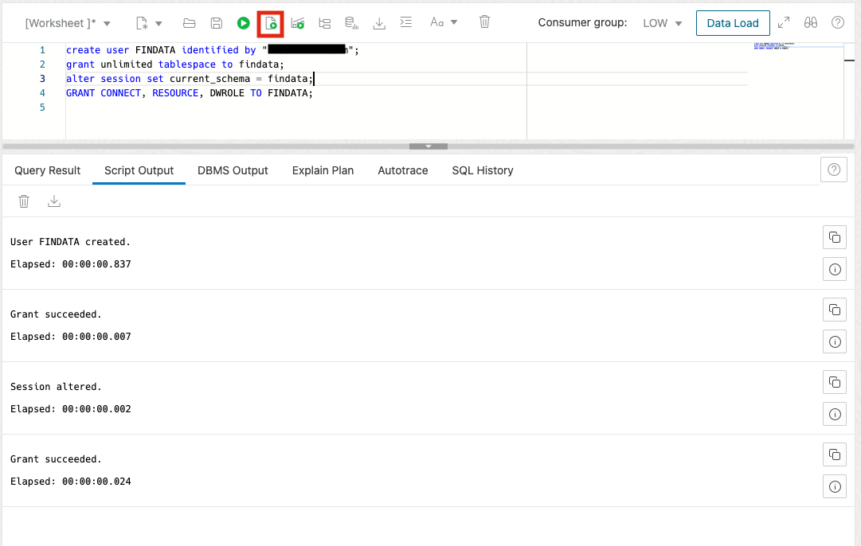Open a saved worksheet file

tap(189, 23)
